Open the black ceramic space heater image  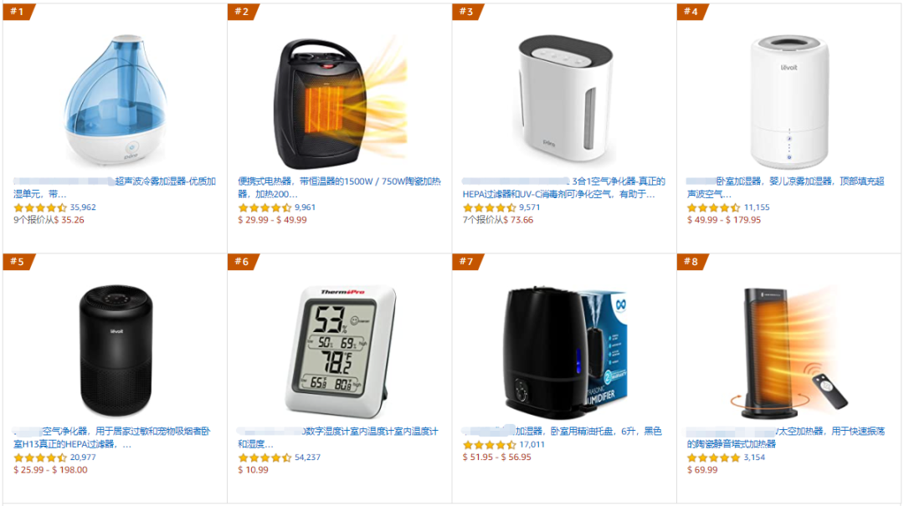[x=339, y=104]
